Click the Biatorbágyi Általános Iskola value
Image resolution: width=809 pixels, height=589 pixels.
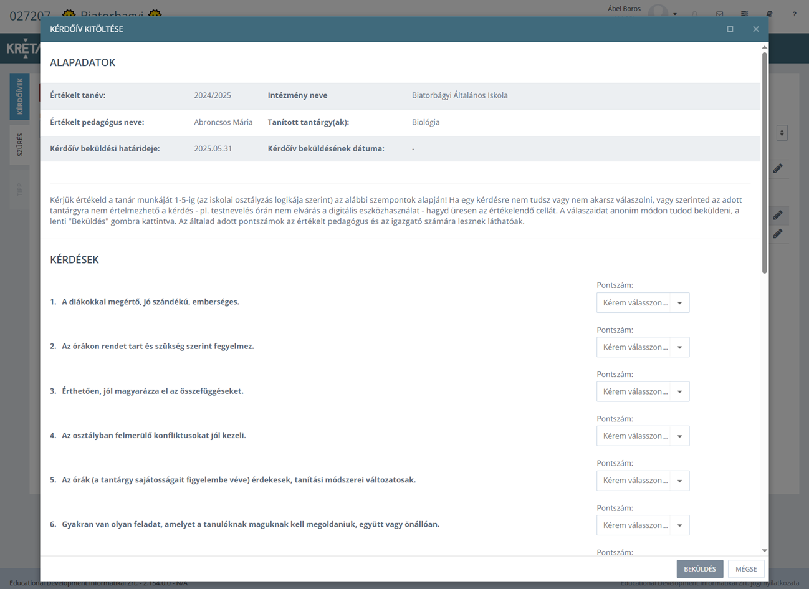[460, 95]
